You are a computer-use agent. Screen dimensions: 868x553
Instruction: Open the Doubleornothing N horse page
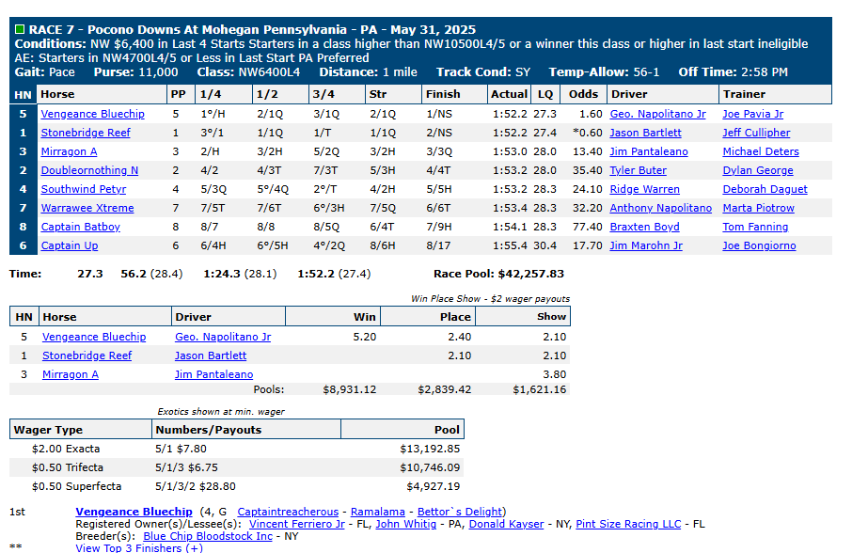(x=89, y=170)
